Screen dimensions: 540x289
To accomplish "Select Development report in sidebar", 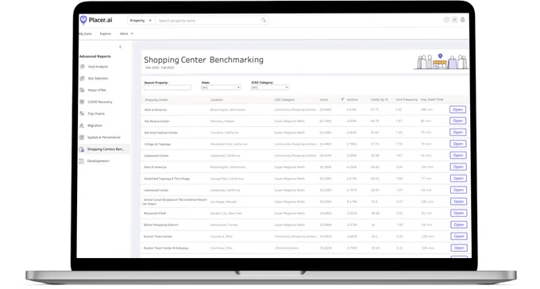I will click(x=98, y=161).
